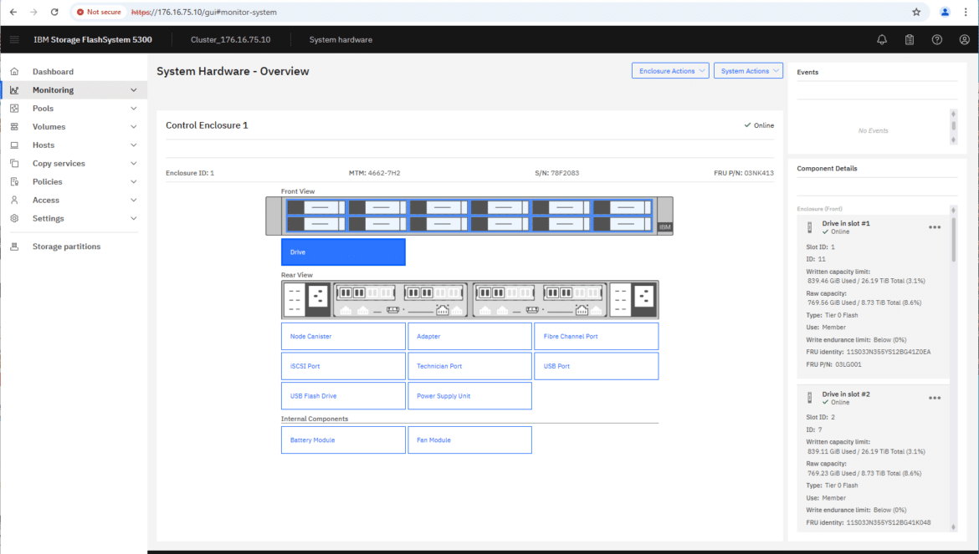
Task: Open the help question mark icon
Action: (936, 39)
